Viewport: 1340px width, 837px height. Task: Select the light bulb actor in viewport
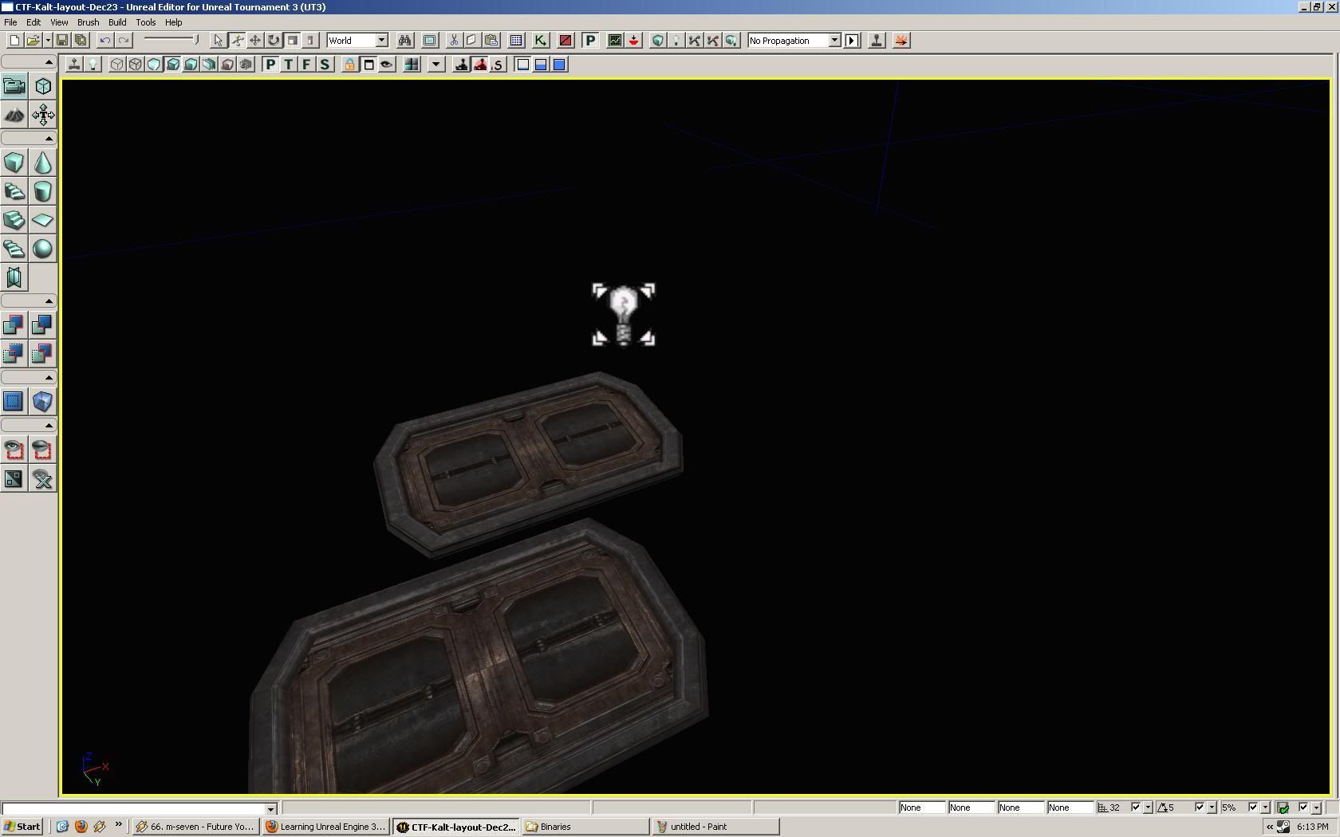point(624,315)
